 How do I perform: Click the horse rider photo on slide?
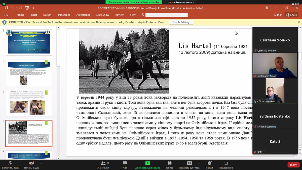[124, 61]
